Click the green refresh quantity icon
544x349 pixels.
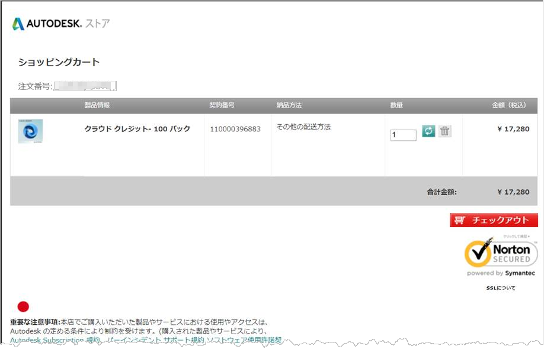pyautogui.click(x=428, y=131)
